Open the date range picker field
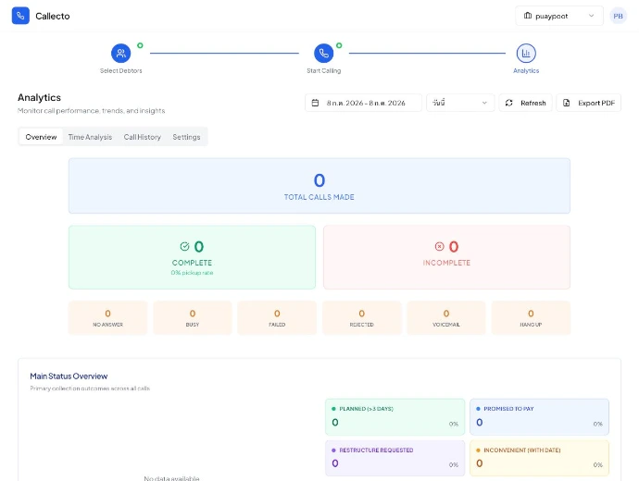The width and height of the screenshot is (639, 481). click(363, 103)
